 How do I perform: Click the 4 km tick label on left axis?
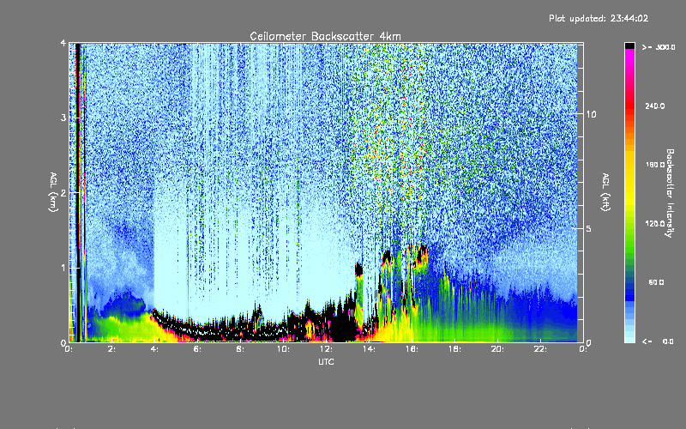coord(63,44)
